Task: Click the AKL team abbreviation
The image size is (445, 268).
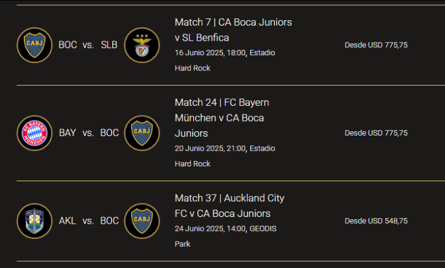Action: 67,221
